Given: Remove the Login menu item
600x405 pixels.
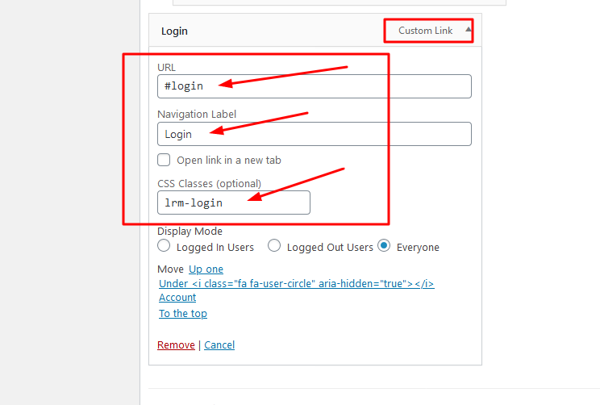Looking at the screenshot, I should point(176,345).
